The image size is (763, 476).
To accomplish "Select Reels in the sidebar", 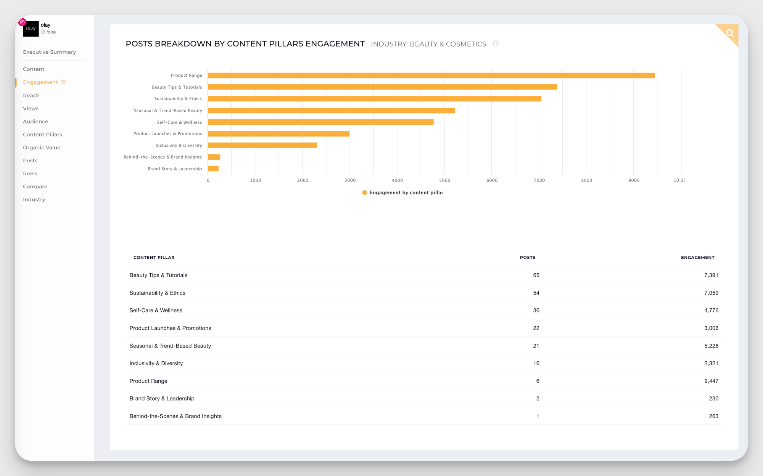I will pyautogui.click(x=30, y=173).
